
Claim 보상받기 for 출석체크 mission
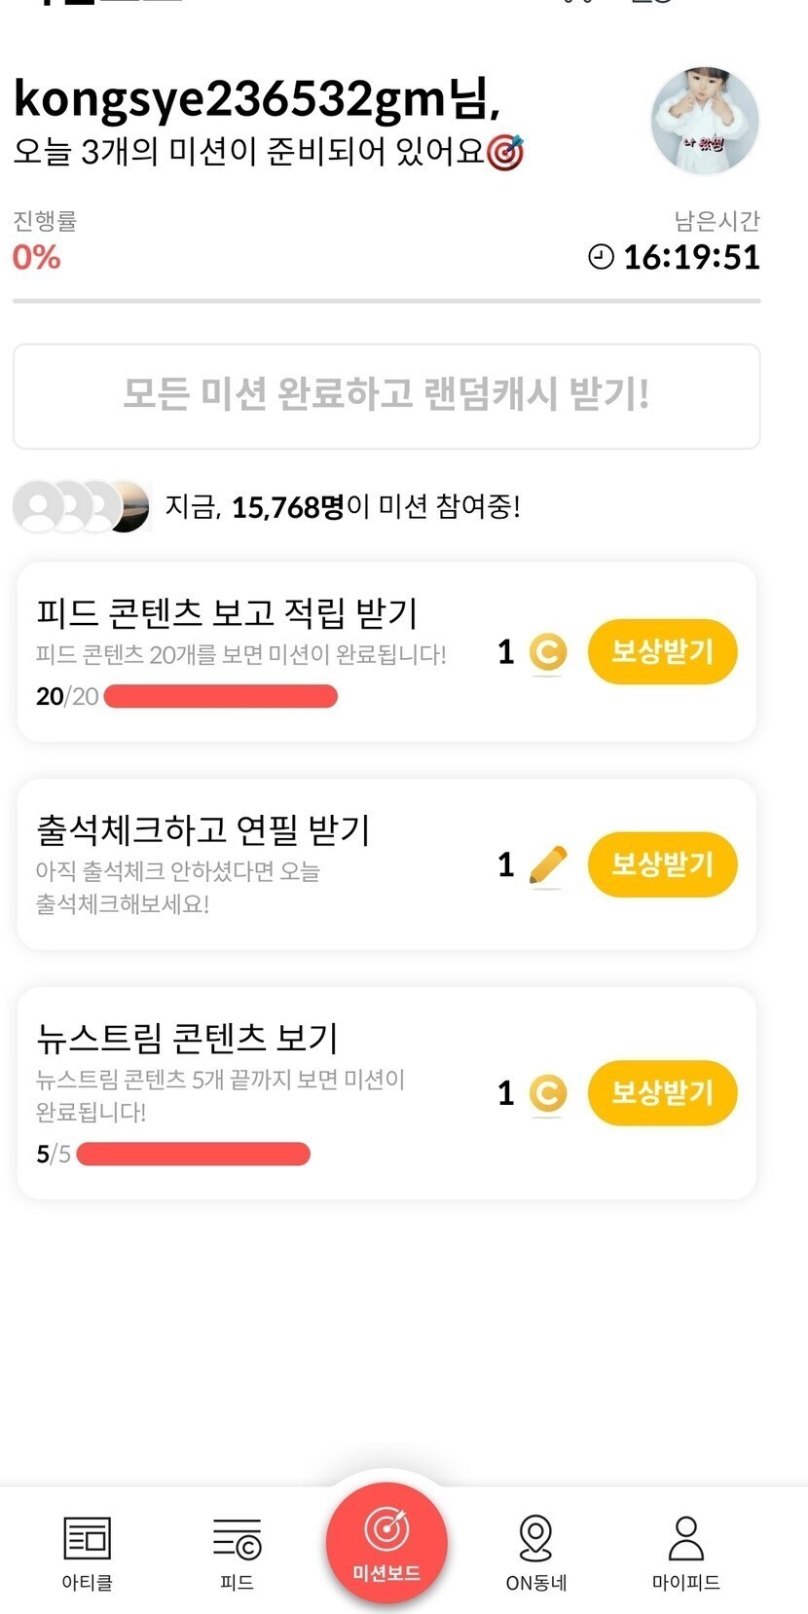[x=662, y=864]
